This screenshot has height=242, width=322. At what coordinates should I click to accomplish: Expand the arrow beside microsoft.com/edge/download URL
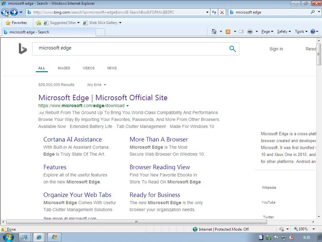(127, 106)
